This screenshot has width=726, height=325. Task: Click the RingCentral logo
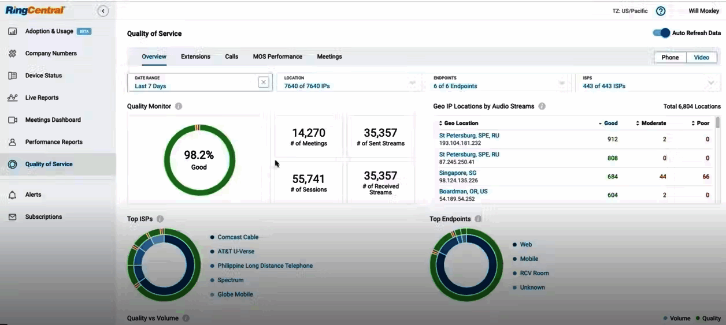coord(35,10)
